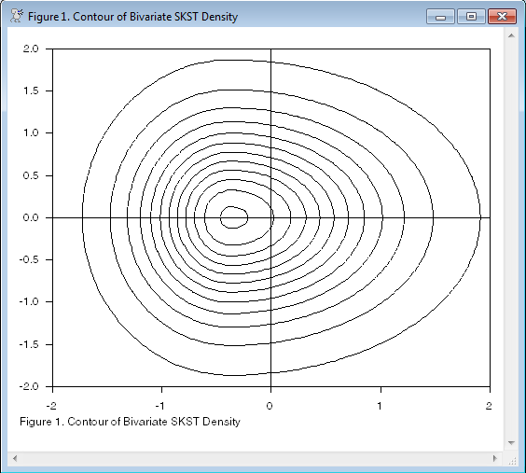Click the horizontal scrollbar right arrow
The height and width of the screenshot is (473, 526).
tap(495, 458)
